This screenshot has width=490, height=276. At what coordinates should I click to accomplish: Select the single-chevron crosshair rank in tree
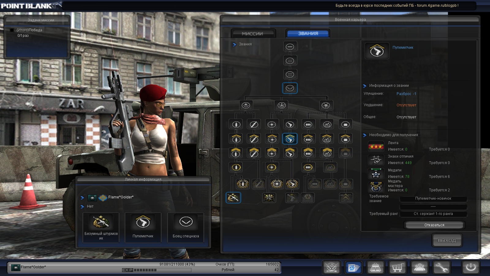[272, 139]
